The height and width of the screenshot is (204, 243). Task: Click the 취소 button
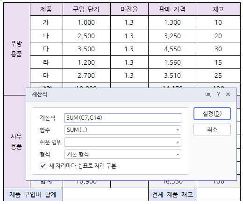click(x=212, y=129)
